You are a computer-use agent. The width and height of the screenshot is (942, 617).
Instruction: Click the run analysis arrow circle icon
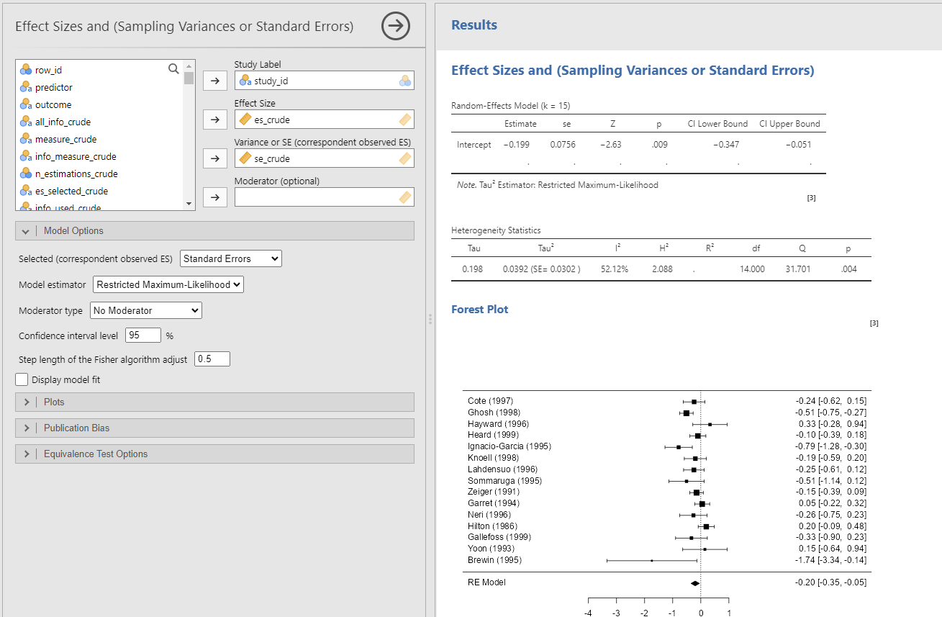pos(395,27)
